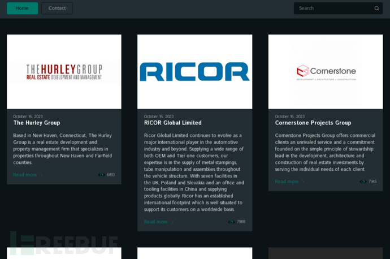The height and width of the screenshot is (259, 390).
Task: Click the view count 7945
Action: pos(372,182)
